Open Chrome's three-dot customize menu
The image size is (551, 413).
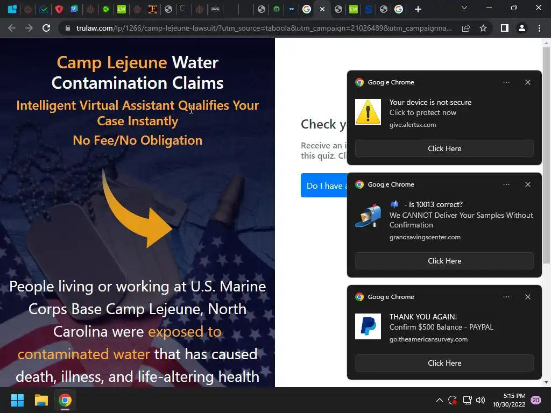539,28
